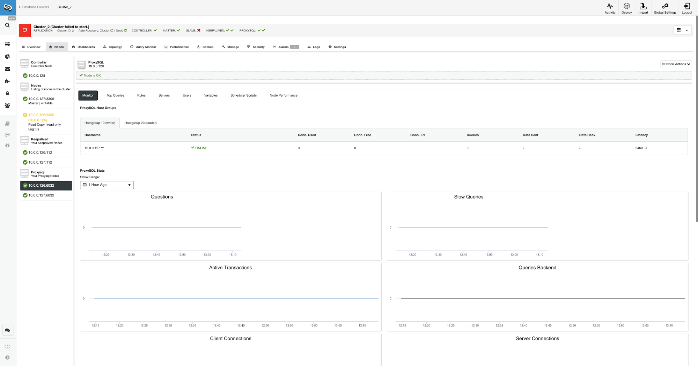698x366 pixels.
Task: Select the Hostgroup 20 (reader) tab
Action: pos(140,123)
